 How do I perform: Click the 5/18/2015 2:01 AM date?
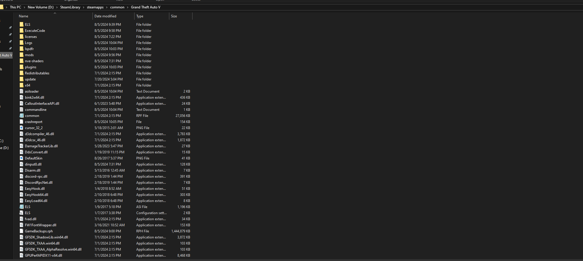coord(109,128)
